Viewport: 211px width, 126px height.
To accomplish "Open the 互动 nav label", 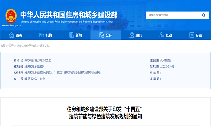I will point(169,35).
